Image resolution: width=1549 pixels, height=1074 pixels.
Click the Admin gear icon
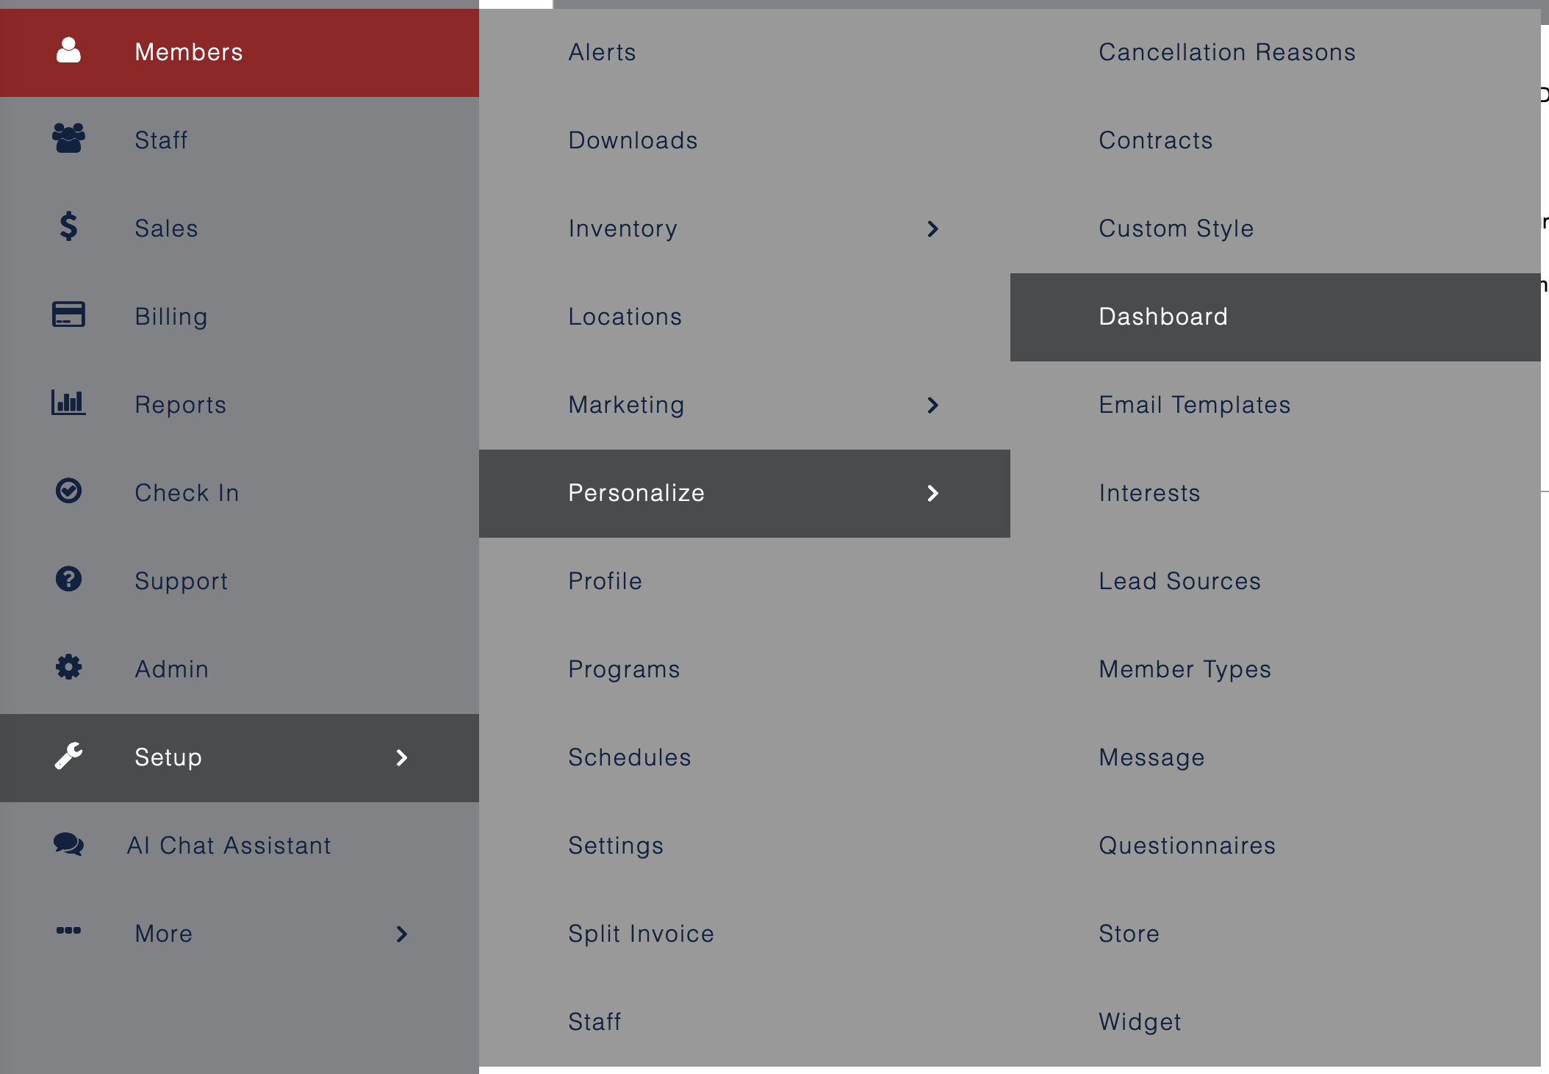68,668
